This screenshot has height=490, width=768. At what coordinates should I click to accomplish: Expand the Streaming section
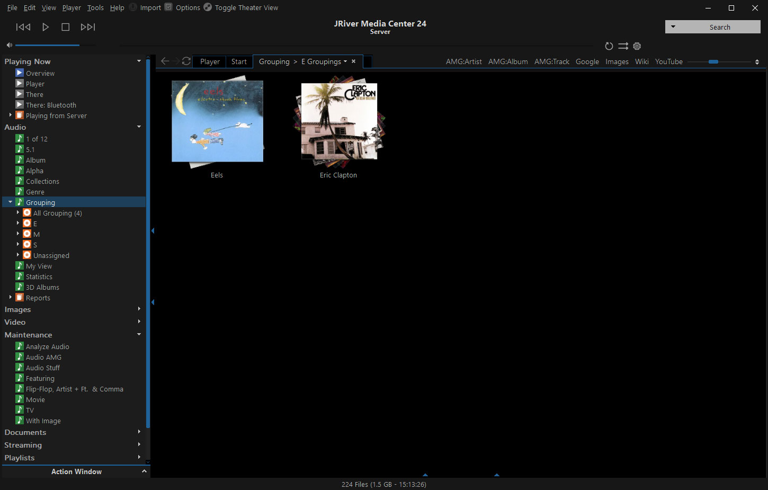139,444
